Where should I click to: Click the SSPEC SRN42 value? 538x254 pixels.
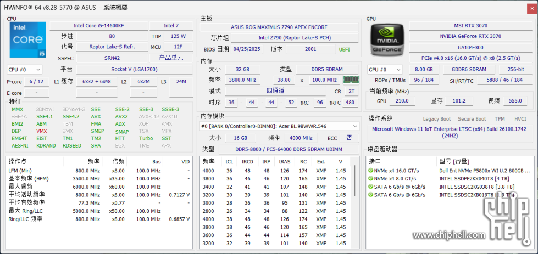click(112, 58)
